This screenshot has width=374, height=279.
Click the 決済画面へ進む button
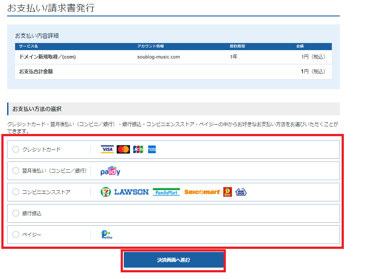[173, 259]
